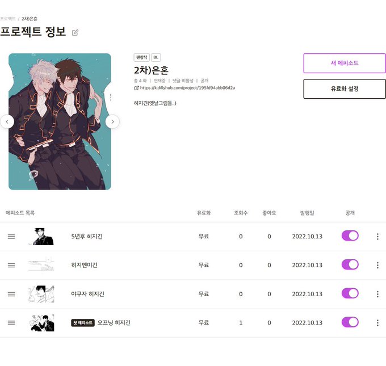
Task: Open more options menu for 야쿠자 히지긴
Action: tap(377, 294)
